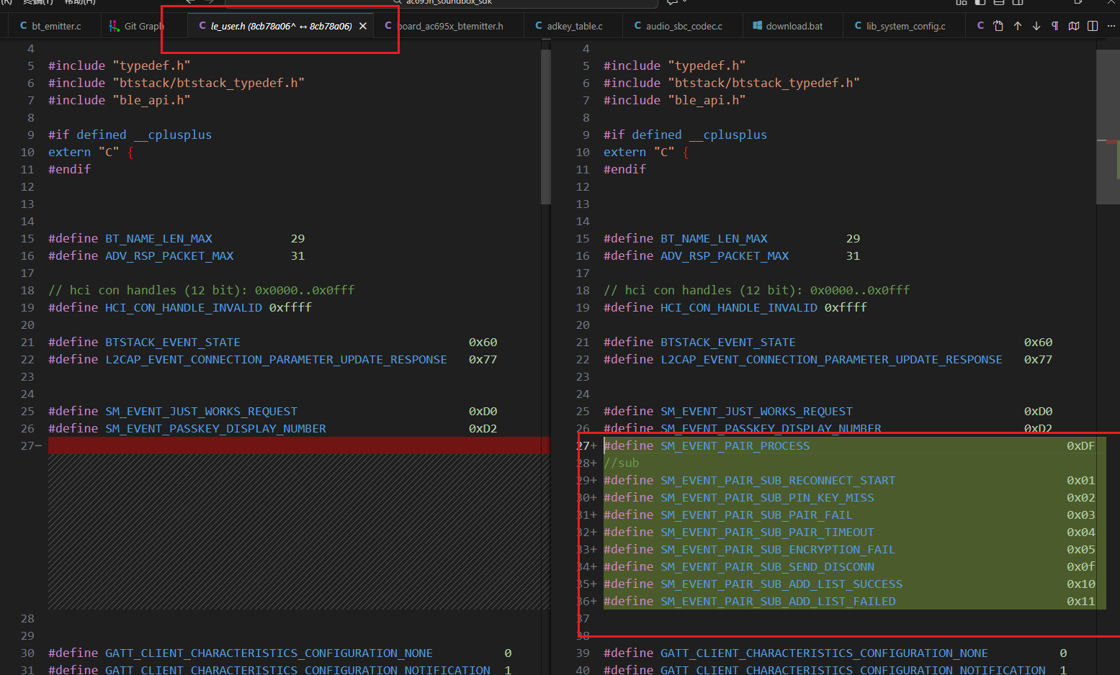This screenshot has height=675, width=1120.
Task: Click the SM_EVENT_PAIR_SUB_PAIR_FAIL line
Action: (x=756, y=515)
